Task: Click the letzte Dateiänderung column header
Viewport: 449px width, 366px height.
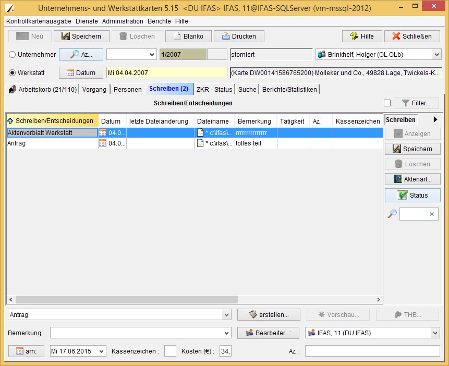Action: coord(161,121)
